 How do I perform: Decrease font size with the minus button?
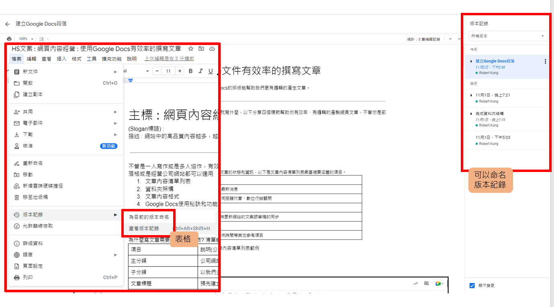(157, 71)
